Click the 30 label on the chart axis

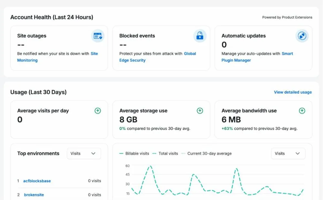[x=128, y=184]
